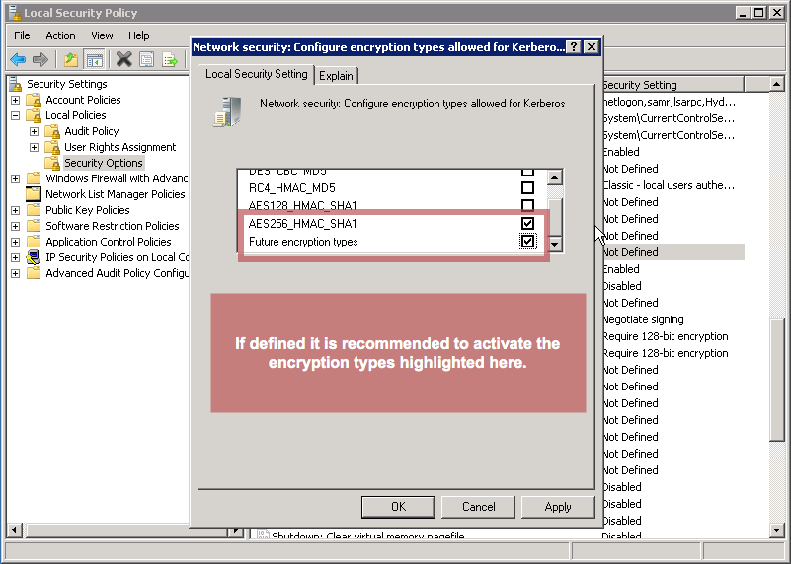Image resolution: width=791 pixels, height=564 pixels.
Task: Click the encryption list scrollbar thumb
Action: (x=554, y=217)
